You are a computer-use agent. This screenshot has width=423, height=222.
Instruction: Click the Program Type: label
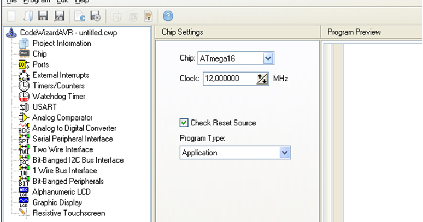click(x=202, y=139)
